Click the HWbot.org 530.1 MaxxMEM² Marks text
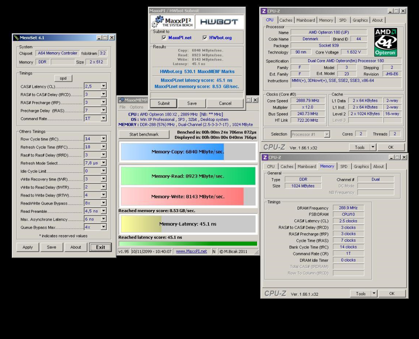419x339 pixels. tap(197, 71)
